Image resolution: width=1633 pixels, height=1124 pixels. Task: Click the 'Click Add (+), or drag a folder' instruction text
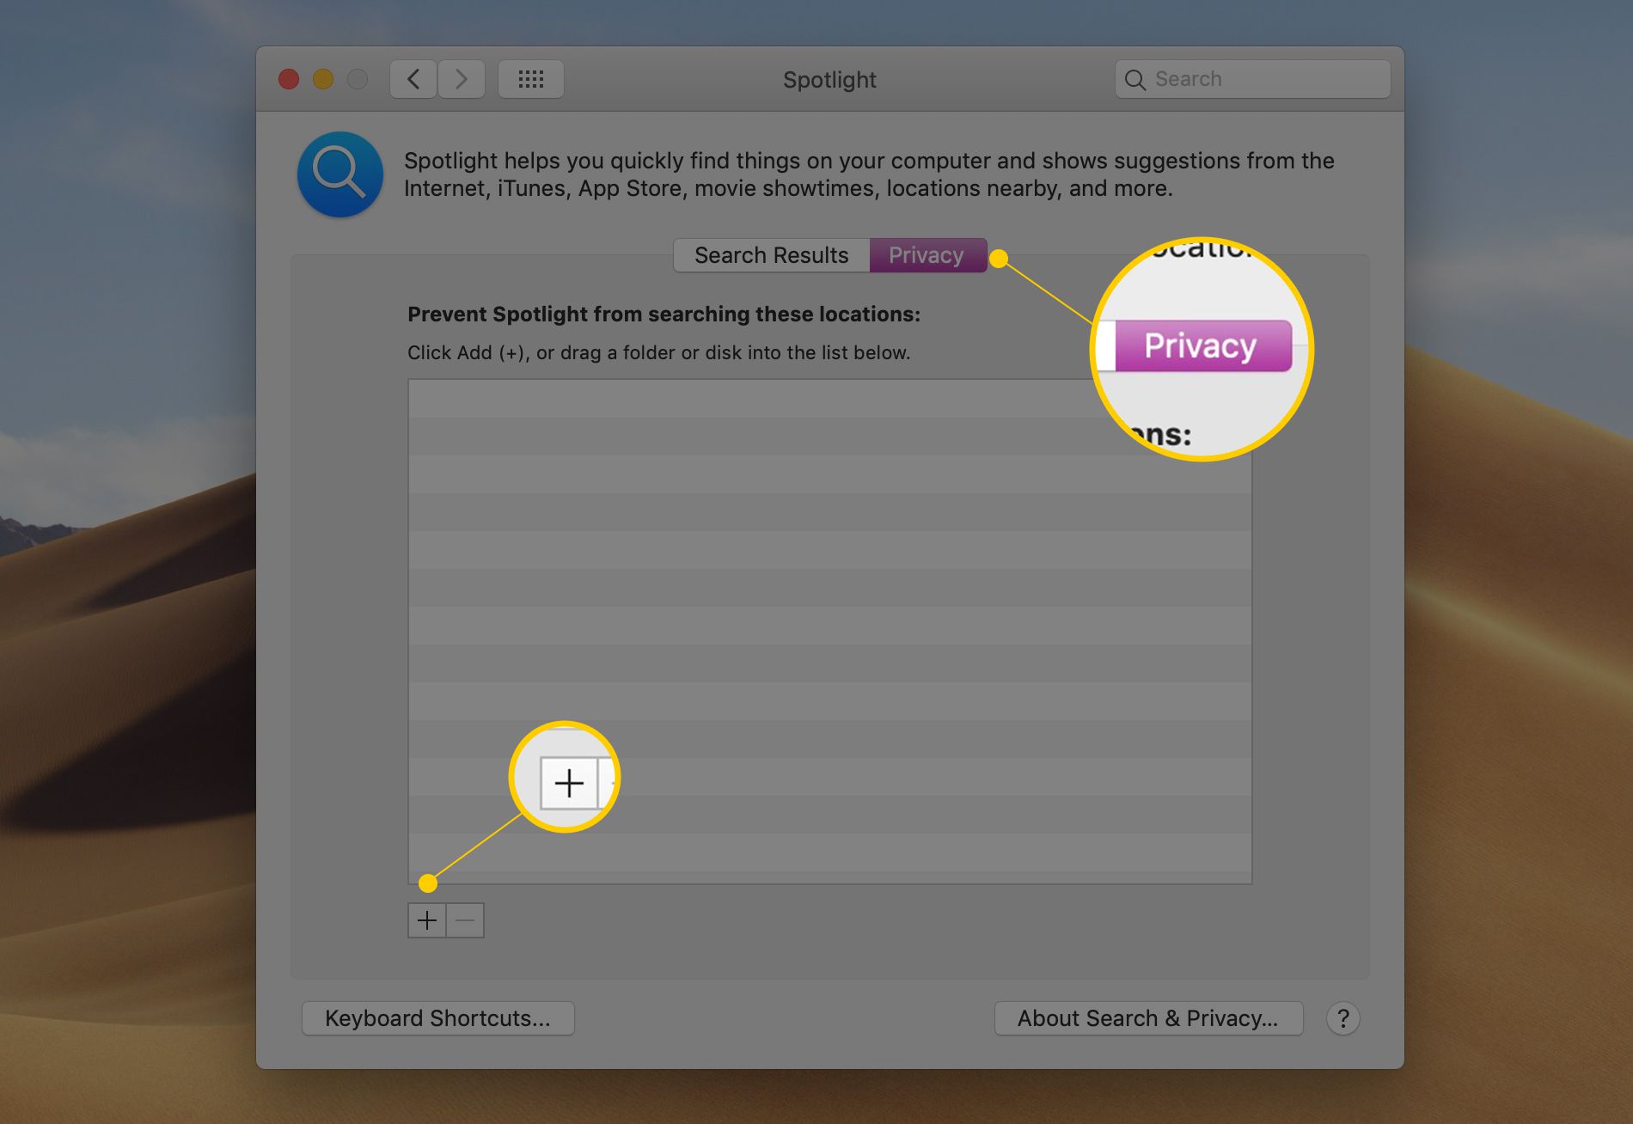tap(658, 353)
